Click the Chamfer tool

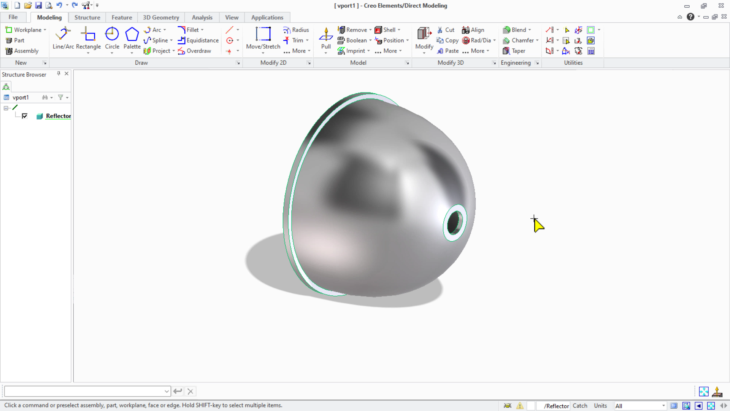(x=518, y=40)
